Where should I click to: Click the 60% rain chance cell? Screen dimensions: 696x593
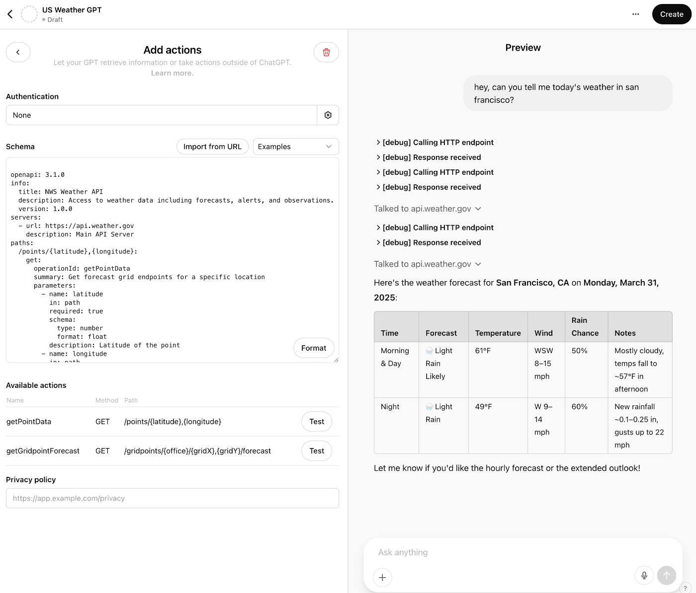(586, 426)
